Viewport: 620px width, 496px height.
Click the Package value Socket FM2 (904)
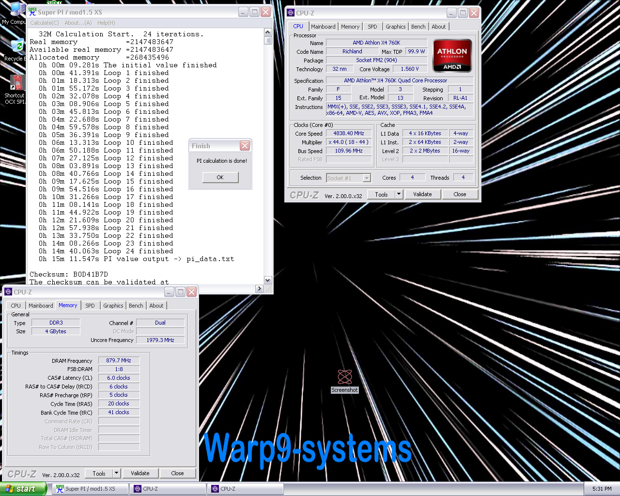376,60
